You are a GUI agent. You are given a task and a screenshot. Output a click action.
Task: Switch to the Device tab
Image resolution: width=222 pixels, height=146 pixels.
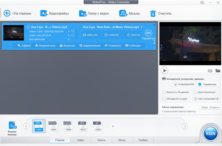coord(101,140)
